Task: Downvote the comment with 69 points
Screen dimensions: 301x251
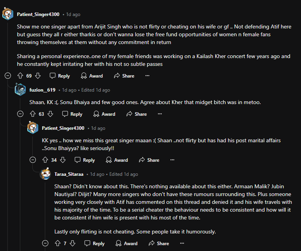Action: coord(38,76)
